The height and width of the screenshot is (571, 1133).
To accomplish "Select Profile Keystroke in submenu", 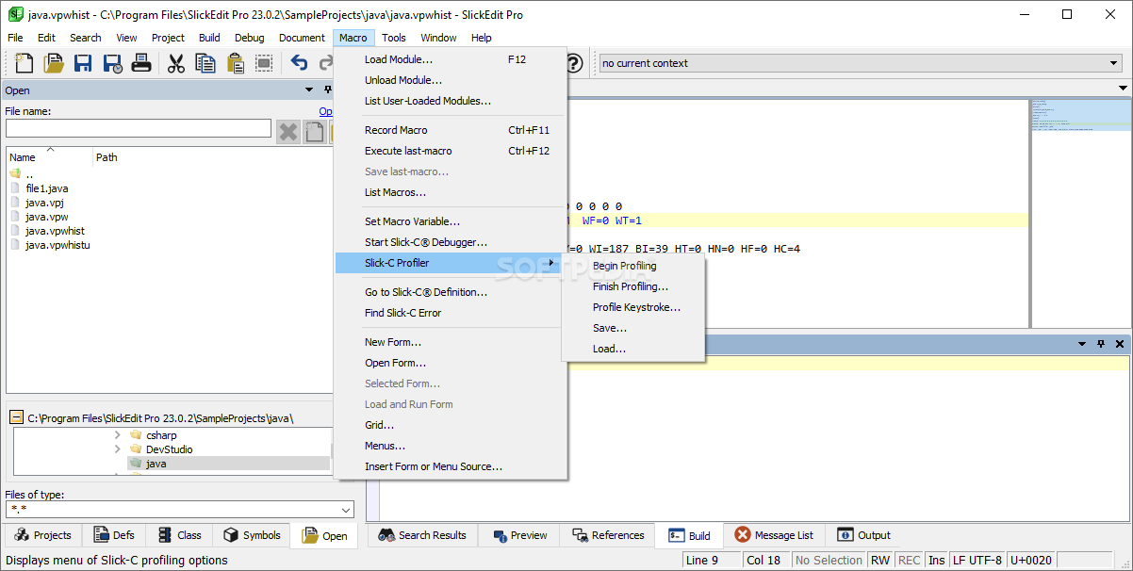I will tap(632, 307).
